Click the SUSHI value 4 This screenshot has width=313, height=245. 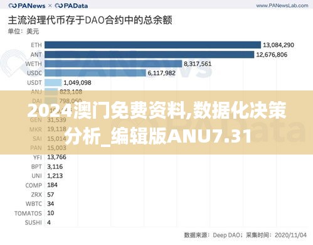tap(49, 222)
